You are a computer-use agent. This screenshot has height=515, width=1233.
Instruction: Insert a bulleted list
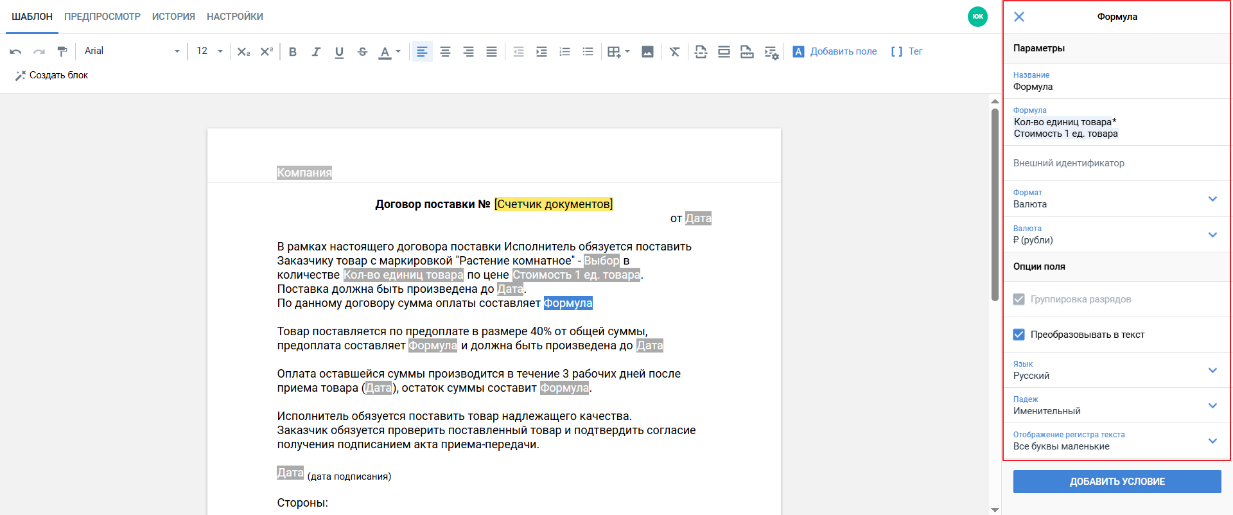(x=588, y=51)
